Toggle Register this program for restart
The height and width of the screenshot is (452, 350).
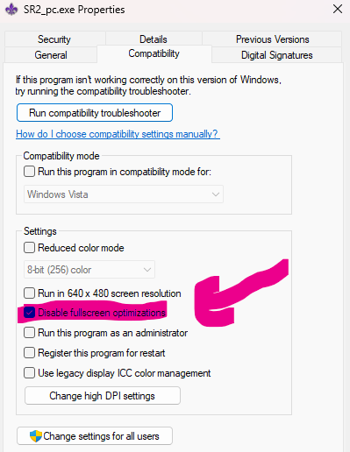[29, 353]
